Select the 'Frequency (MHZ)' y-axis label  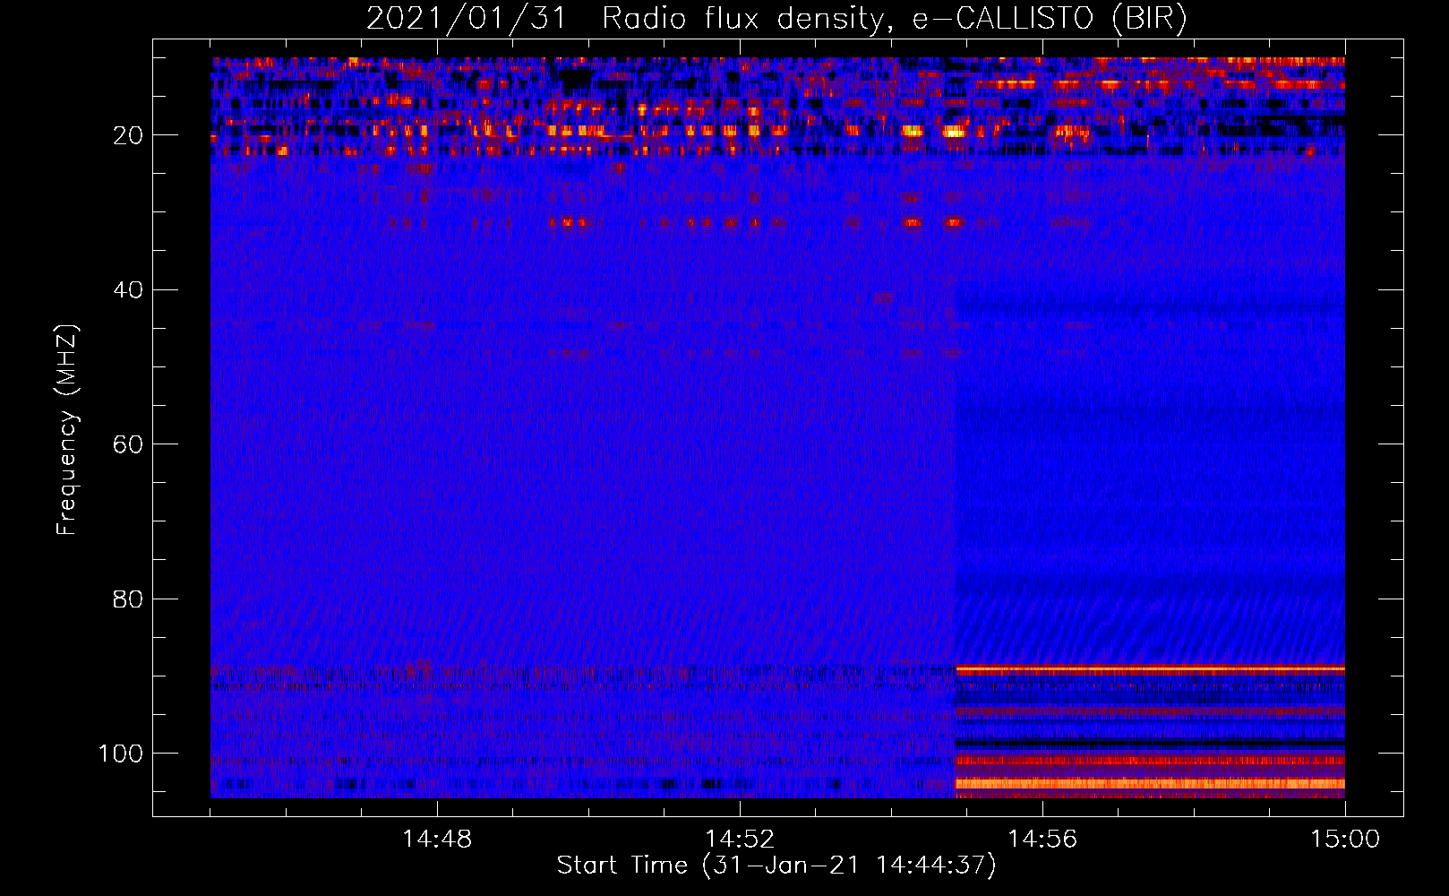click(x=67, y=429)
